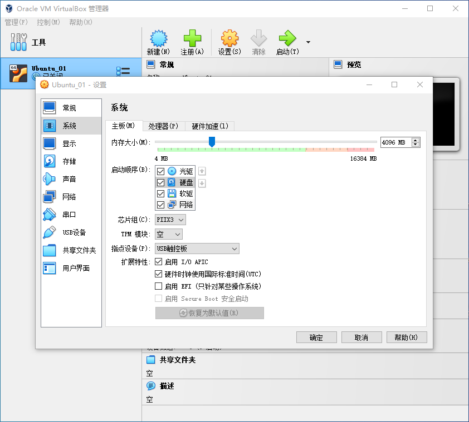Uncheck 光驱 boot order checkbox
469x422 pixels.
[160, 171]
